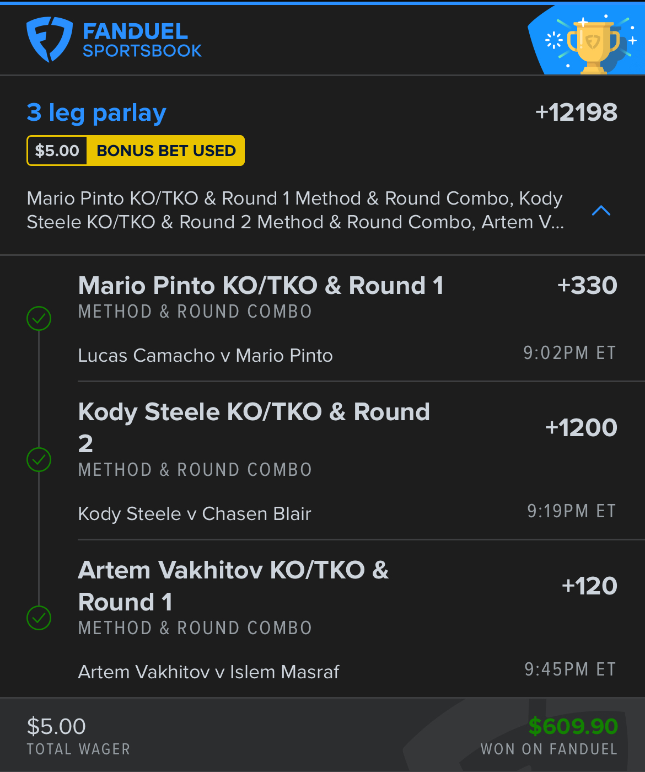This screenshot has height=772, width=645.
Task: Click the $5.00 total wager amount
Action: coord(56,726)
